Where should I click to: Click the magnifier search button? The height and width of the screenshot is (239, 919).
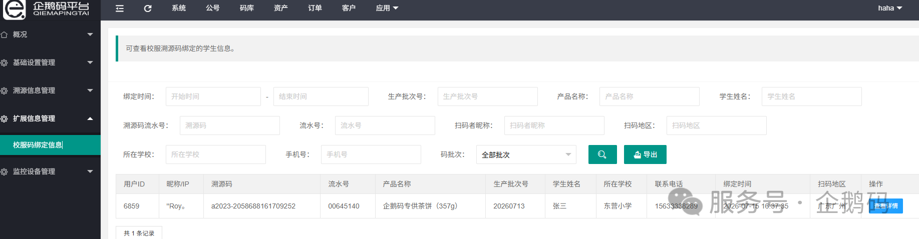point(602,154)
